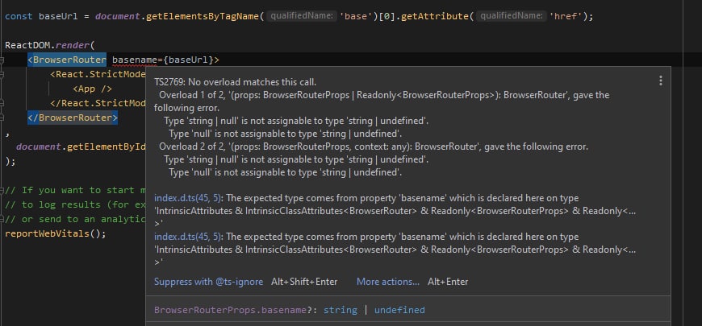Click the getElementsByTagName method call

coord(203,17)
